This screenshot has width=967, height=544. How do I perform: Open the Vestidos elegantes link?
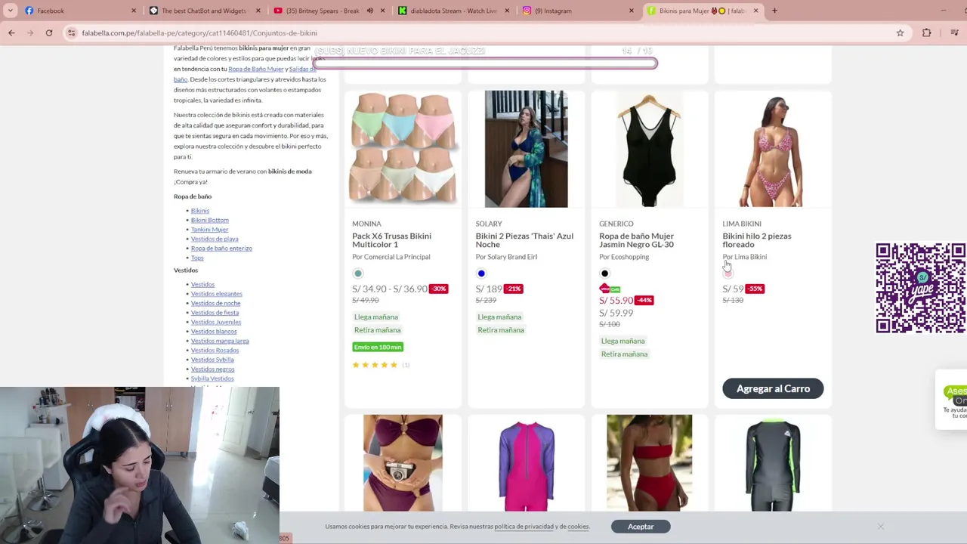pos(217,294)
